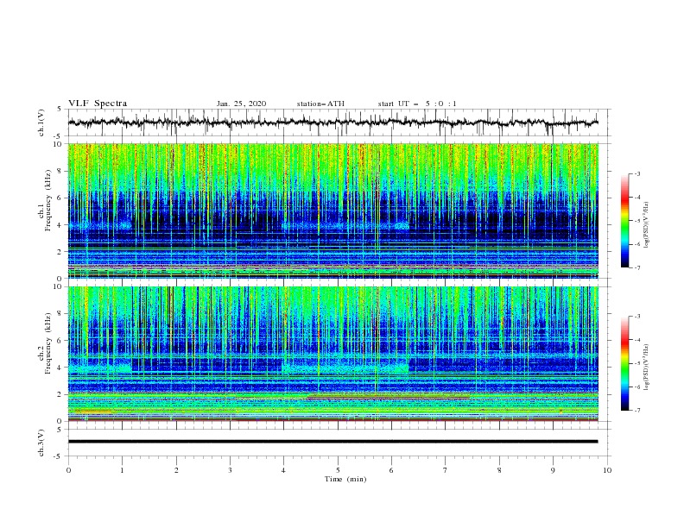Click inside the ch.1 spectrogram panel
The width and height of the screenshot is (684, 528).
coord(332,211)
